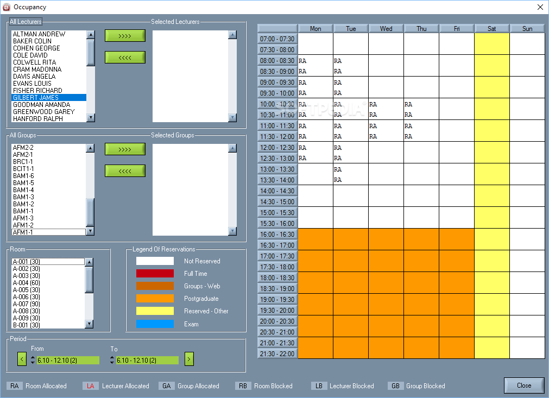This screenshot has height=398, width=549.
Task: Click the red LA Lecturer Allocated badge
Action: (90, 386)
